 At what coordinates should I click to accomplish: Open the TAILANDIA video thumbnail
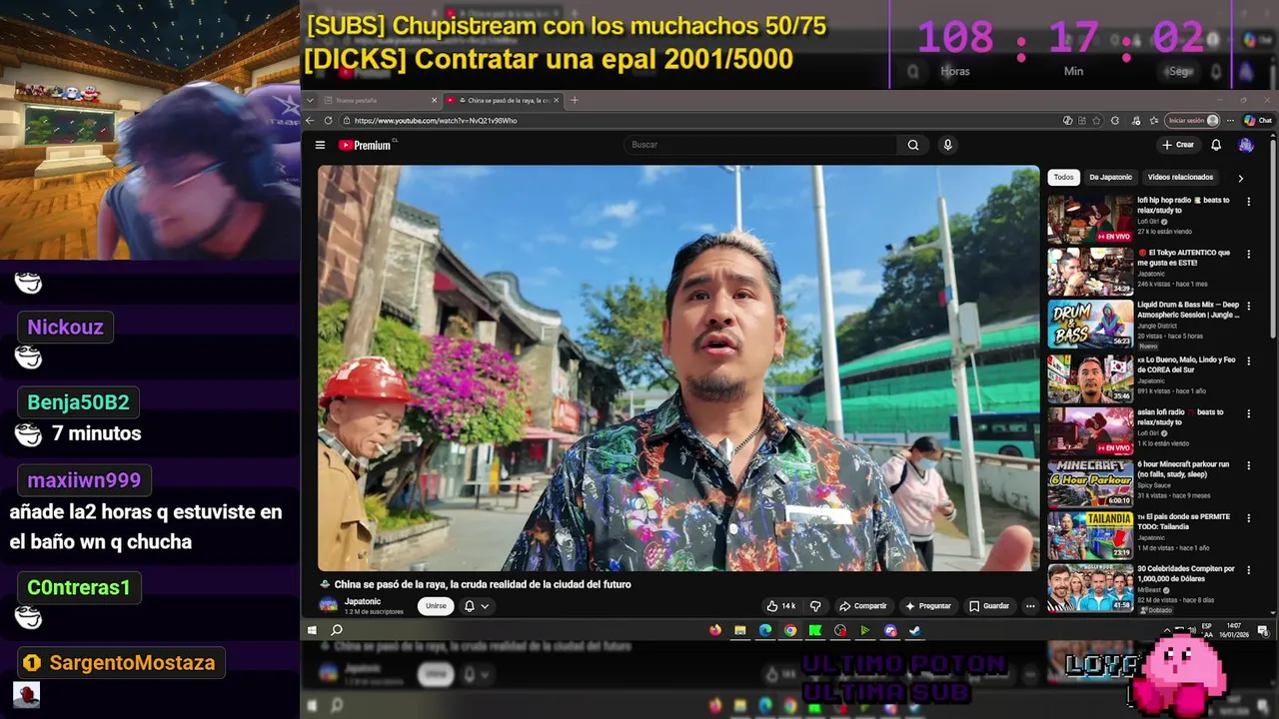[x=1090, y=536]
